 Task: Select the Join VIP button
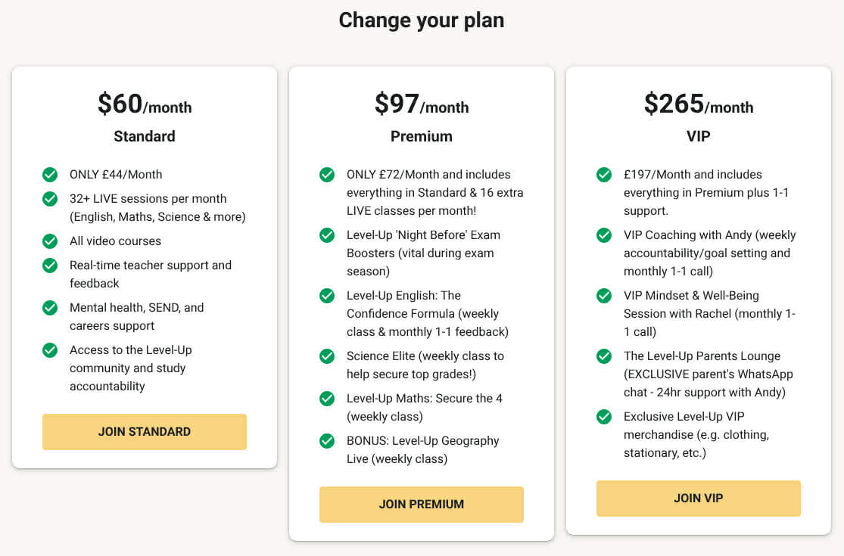point(699,499)
